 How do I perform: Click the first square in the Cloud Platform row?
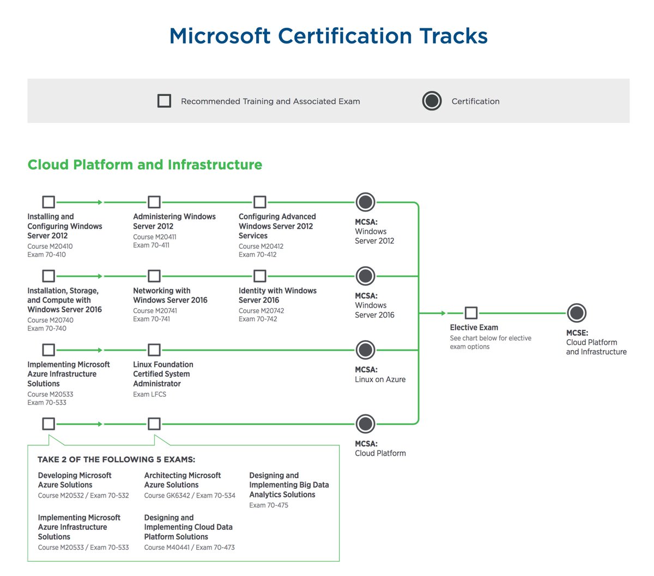click(49, 424)
